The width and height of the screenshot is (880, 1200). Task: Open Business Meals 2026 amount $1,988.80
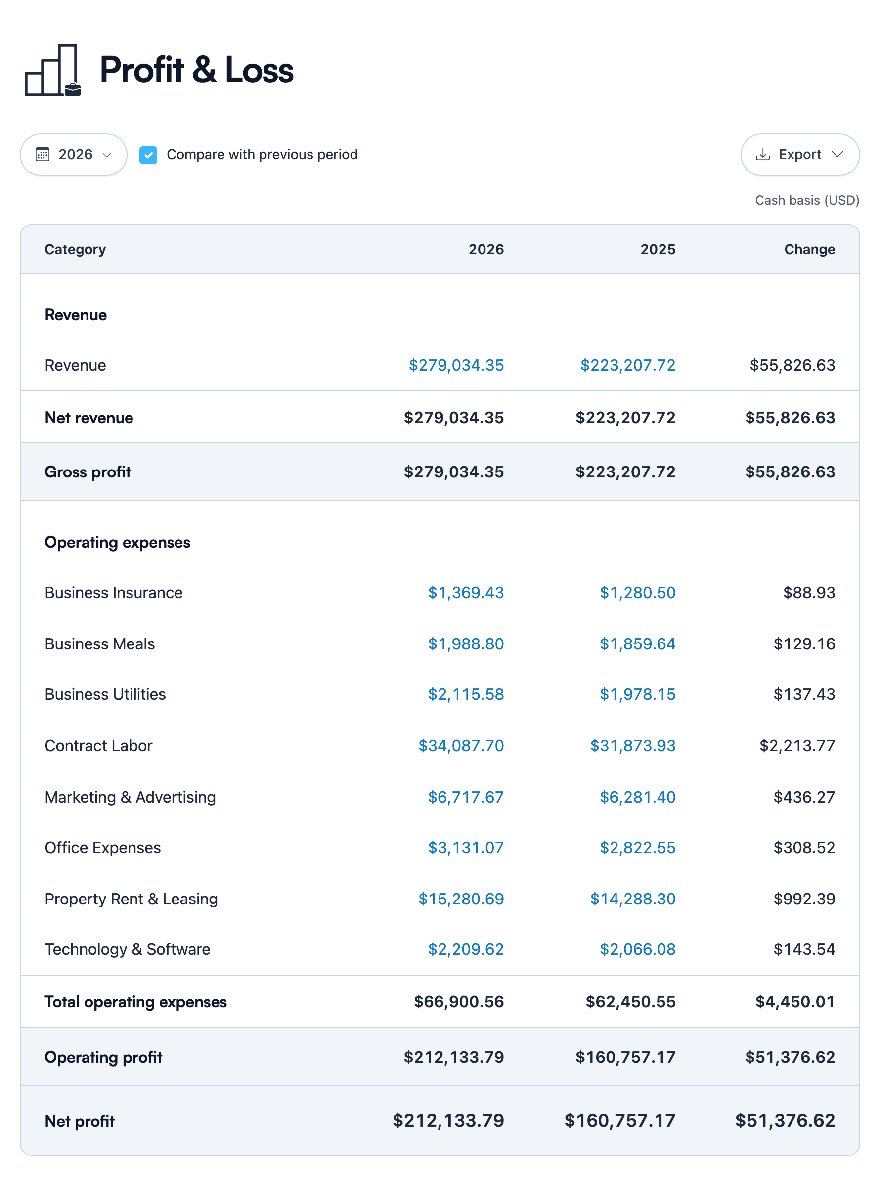466,643
